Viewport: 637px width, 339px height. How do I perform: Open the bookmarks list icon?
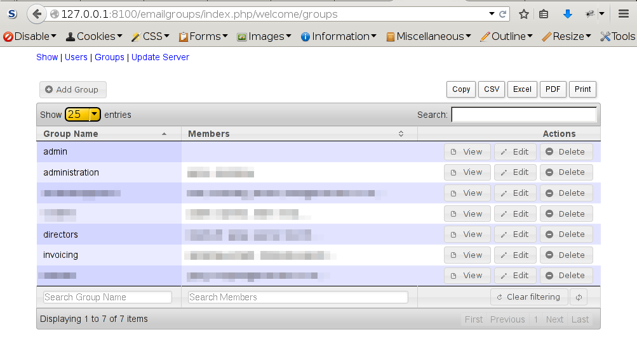coord(544,15)
